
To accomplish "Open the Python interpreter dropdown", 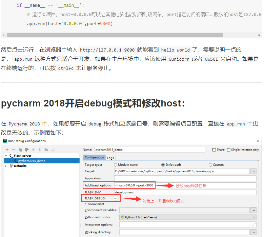I will (254, 217).
